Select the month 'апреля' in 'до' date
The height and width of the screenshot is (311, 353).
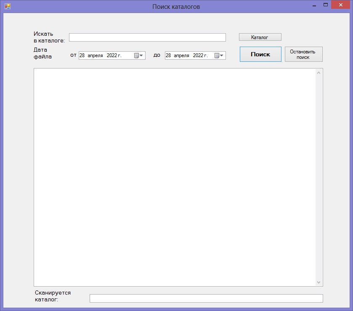181,55
